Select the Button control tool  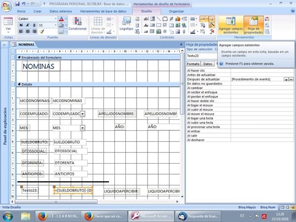click(x=146, y=32)
